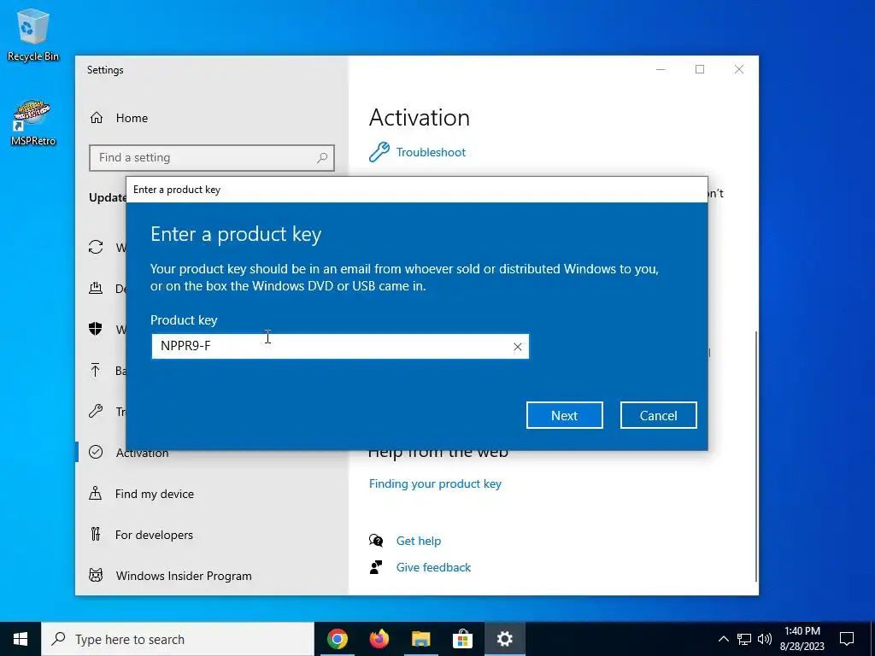Click the sidebar Troubleshoot wrench icon
The width and height of the screenshot is (875, 656).
coord(96,411)
